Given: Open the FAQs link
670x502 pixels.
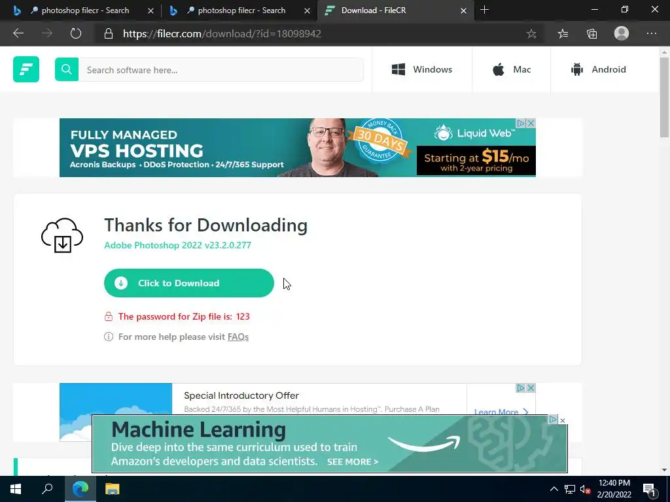Looking at the screenshot, I should pyautogui.click(x=238, y=337).
